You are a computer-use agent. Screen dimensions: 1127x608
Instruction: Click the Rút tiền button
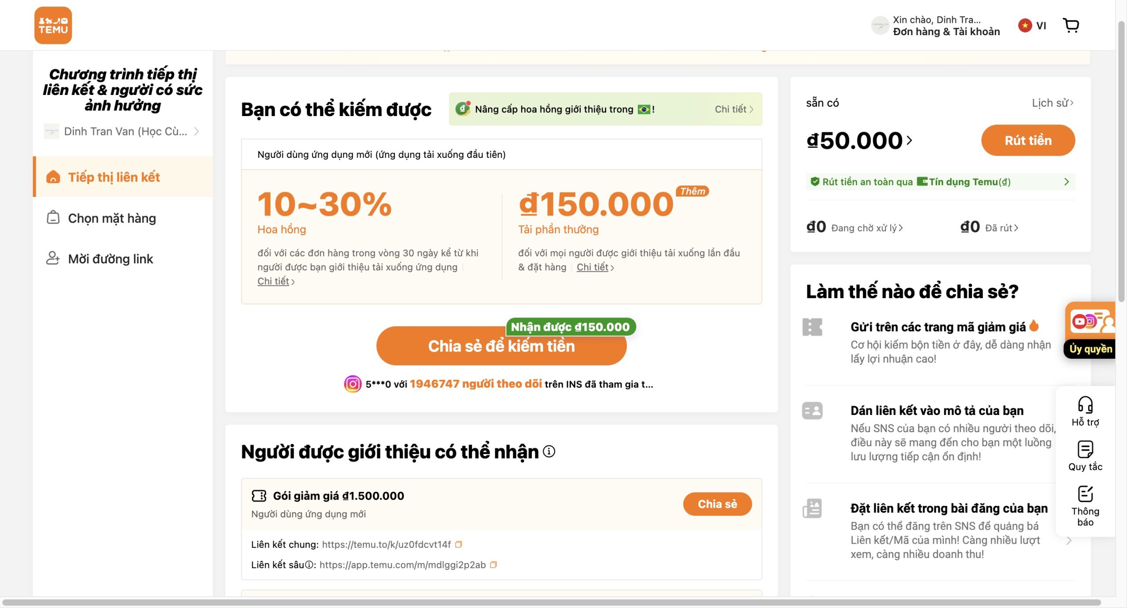pos(1028,140)
